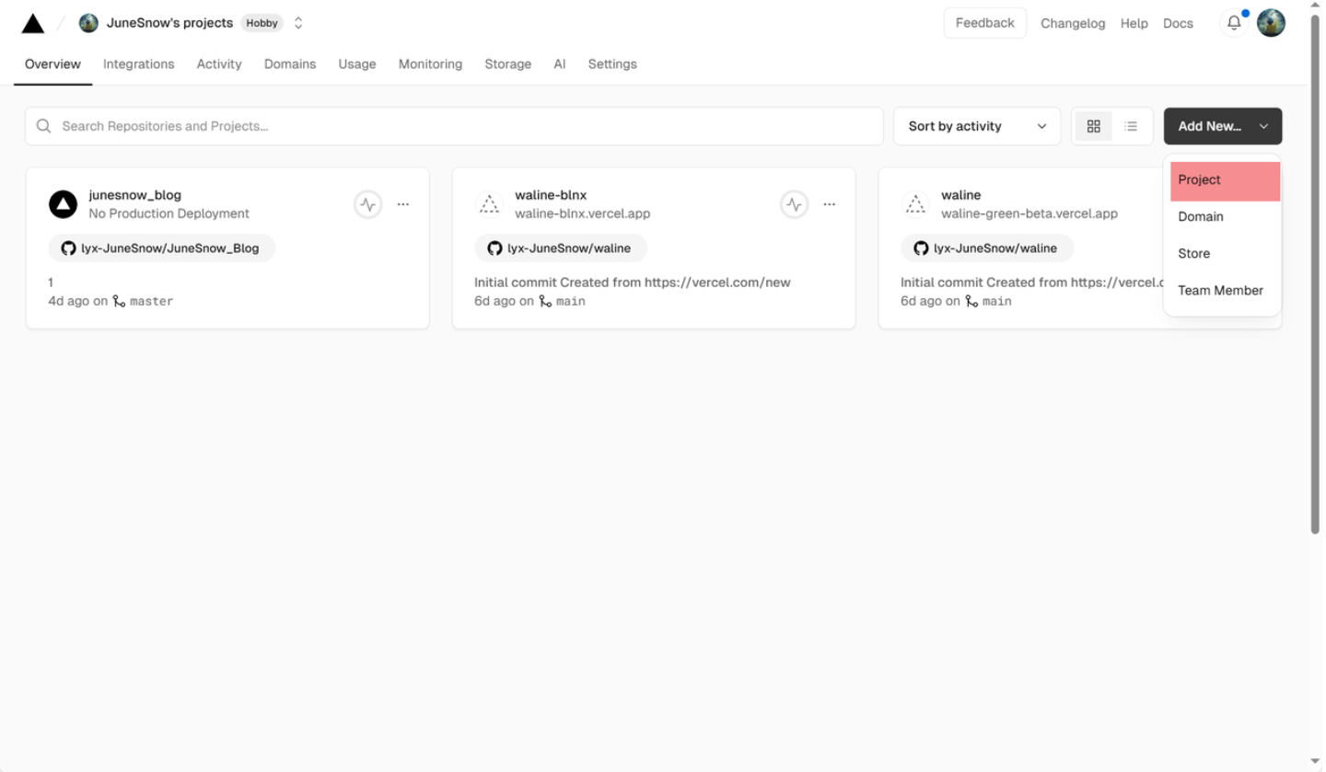Image resolution: width=1326 pixels, height=772 pixels.
Task: Open the waline-blnx project title
Action: (551, 195)
